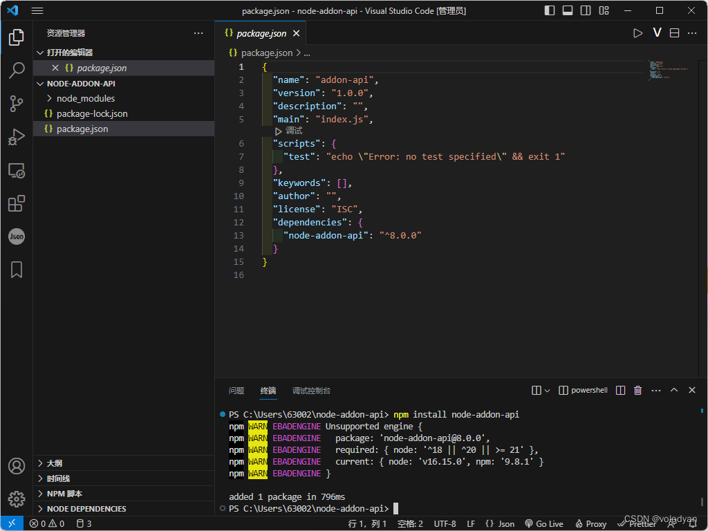Viewport: 708px width, 531px height.
Task: Collapse the NODE-ADDON-API folder section
Action: (124, 84)
